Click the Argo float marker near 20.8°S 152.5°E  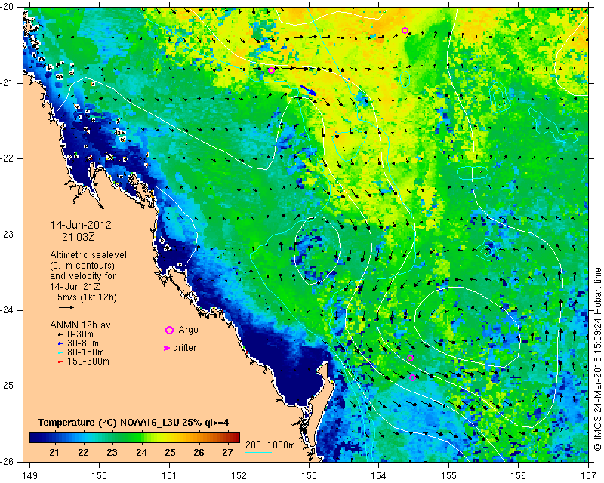(271, 70)
